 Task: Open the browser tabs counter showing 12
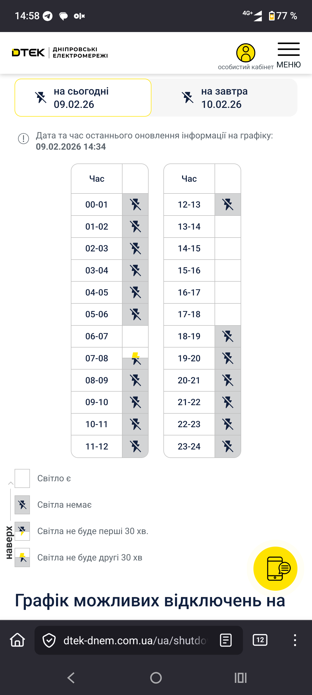point(260,640)
